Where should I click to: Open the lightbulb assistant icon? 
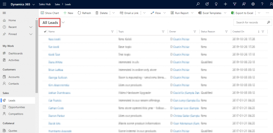click(216, 4)
